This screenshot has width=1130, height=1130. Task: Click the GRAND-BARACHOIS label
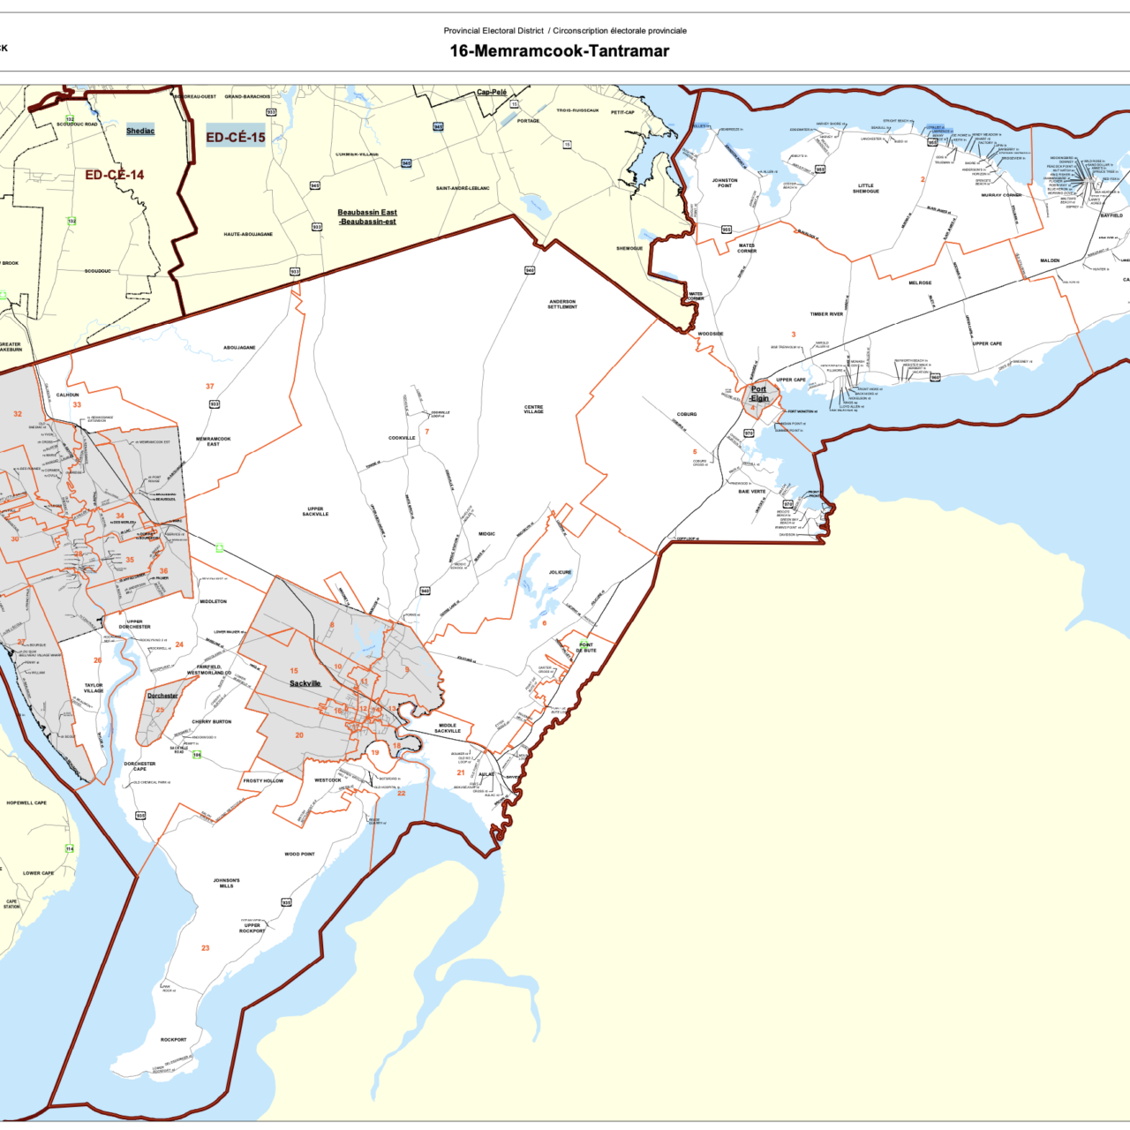[248, 96]
